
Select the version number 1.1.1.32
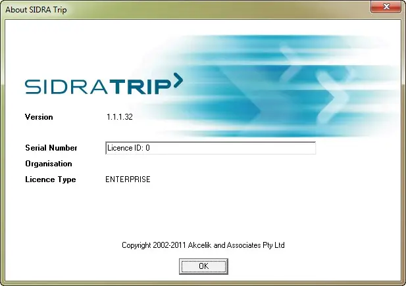point(120,117)
